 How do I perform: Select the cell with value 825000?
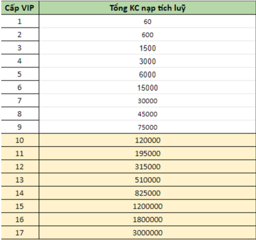tap(147, 193)
